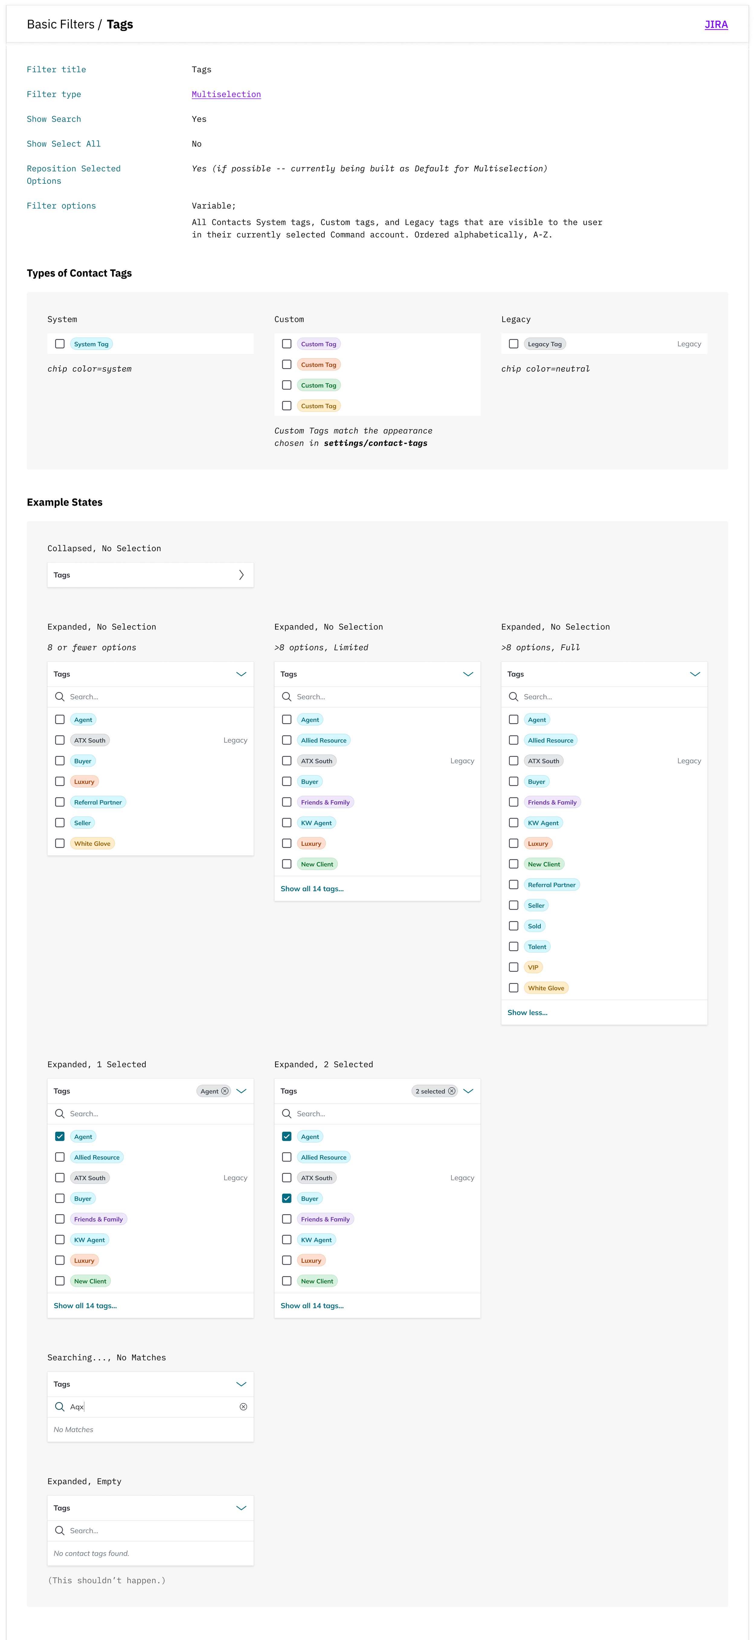
Task: Click Search field in the Full options panel
Action: 604,697
